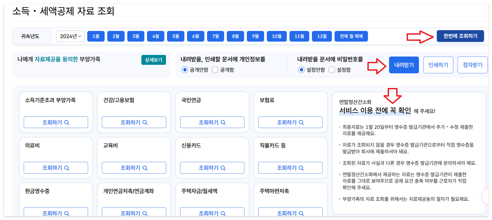Toggle the 6월 month button

pos(196,36)
